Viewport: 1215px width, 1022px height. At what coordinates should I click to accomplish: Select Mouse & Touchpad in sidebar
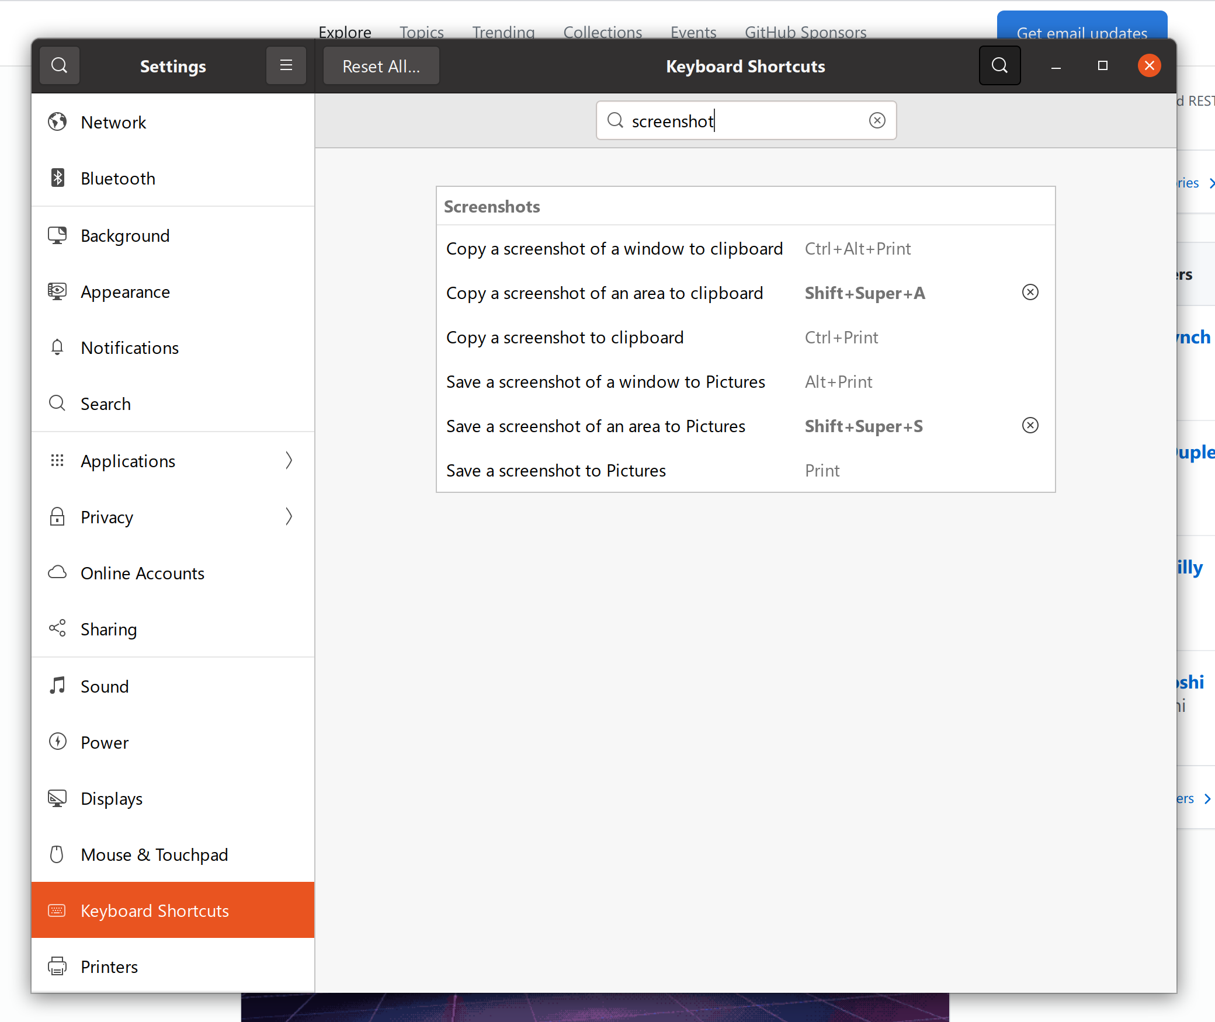tap(154, 854)
